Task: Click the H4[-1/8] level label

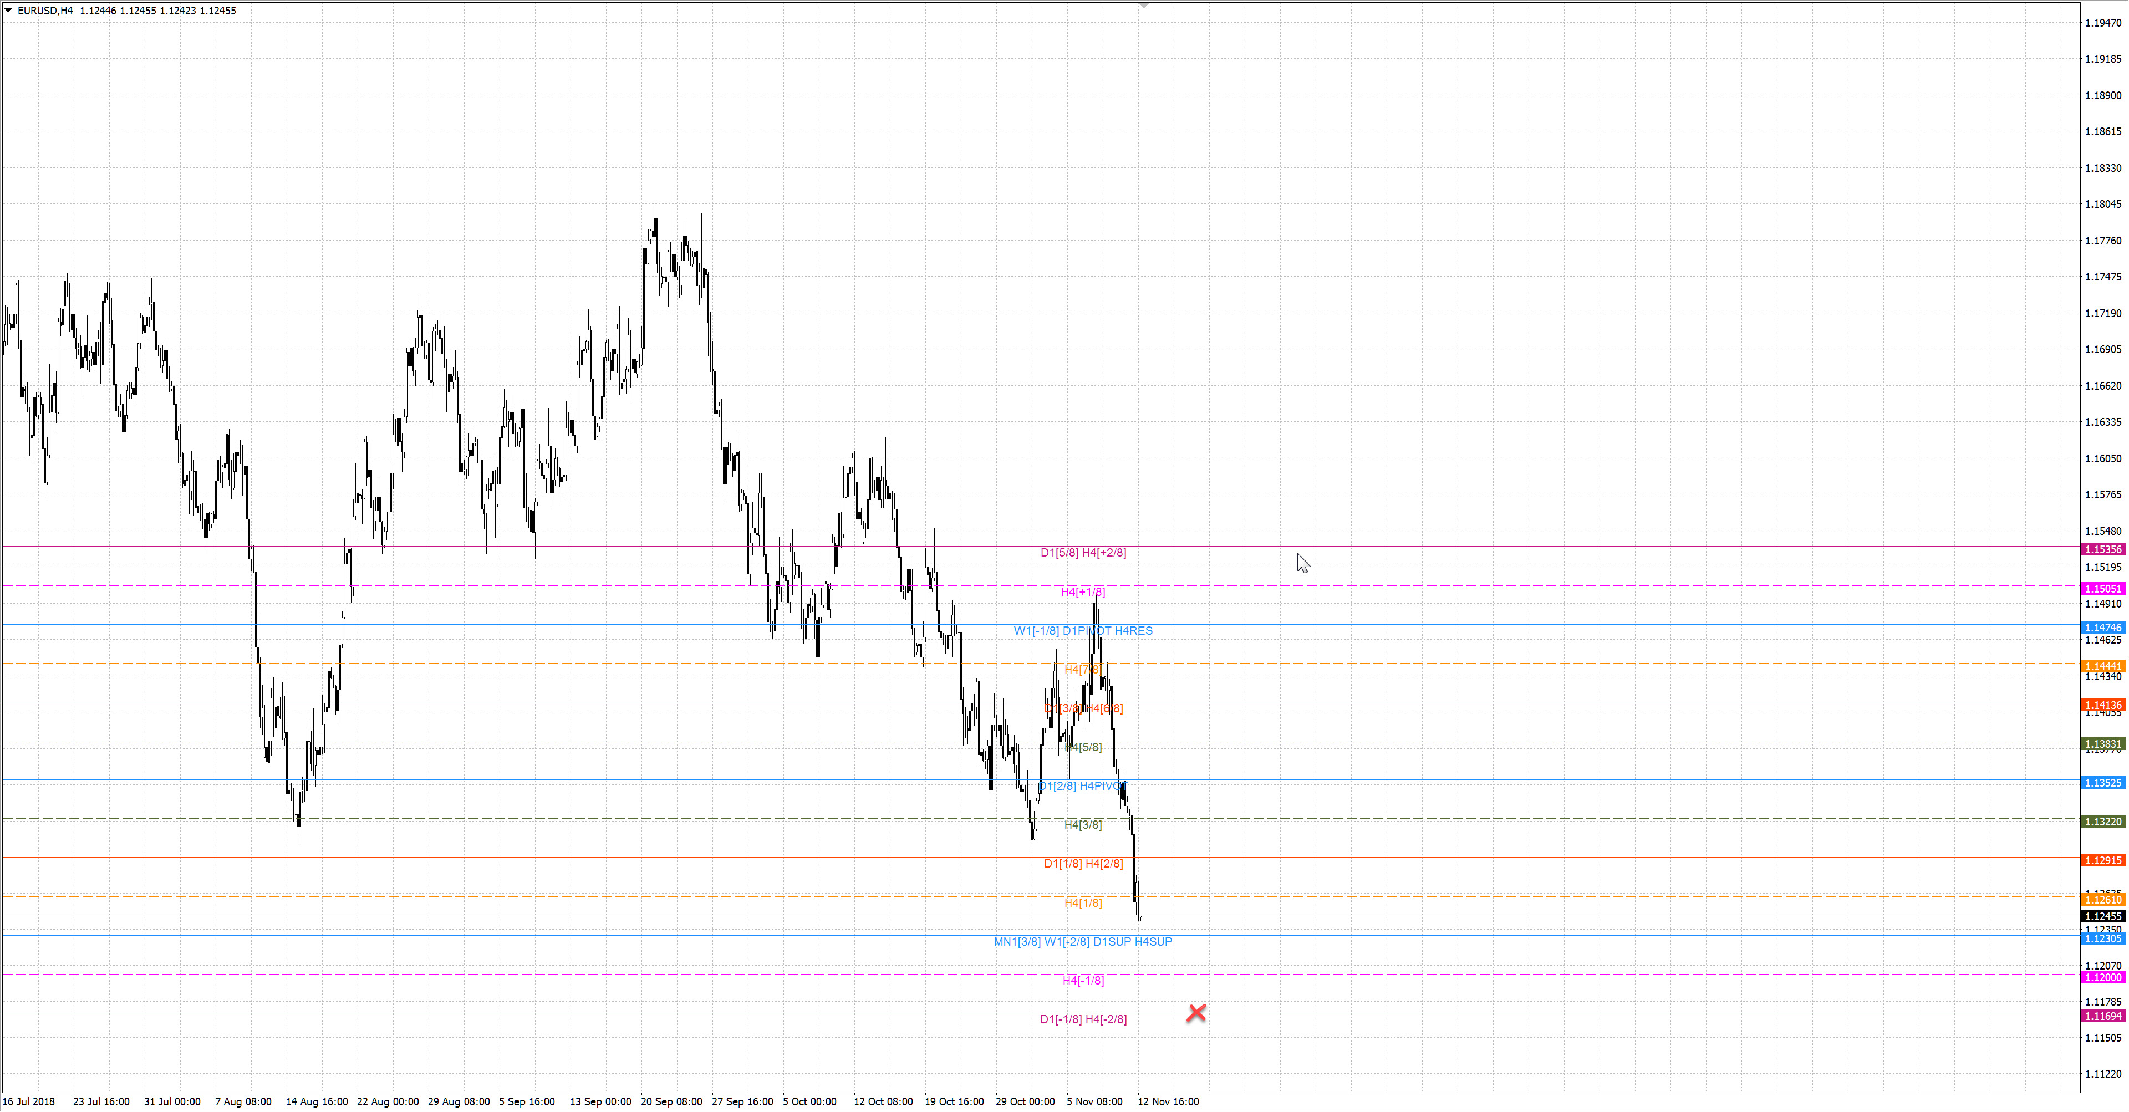Action: tap(1083, 981)
